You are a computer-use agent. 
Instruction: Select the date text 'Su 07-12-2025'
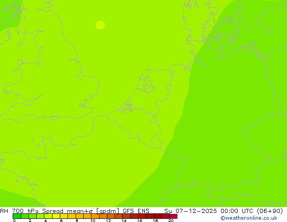tap(191, 211)
